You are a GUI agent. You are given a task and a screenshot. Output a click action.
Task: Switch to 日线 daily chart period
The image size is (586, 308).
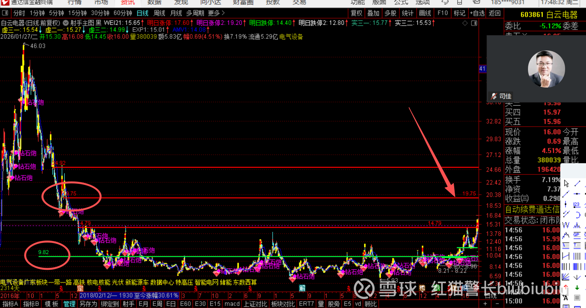[143, 13]
